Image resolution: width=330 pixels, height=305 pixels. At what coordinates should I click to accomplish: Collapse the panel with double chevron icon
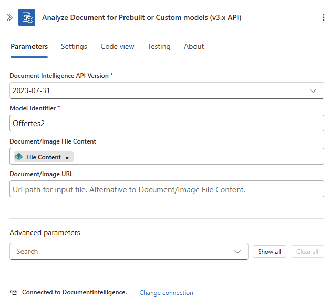9,17
